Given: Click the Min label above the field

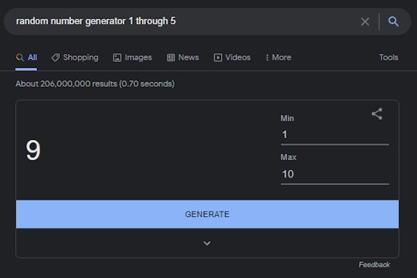Looking at the screenshot, I should 287,119.
